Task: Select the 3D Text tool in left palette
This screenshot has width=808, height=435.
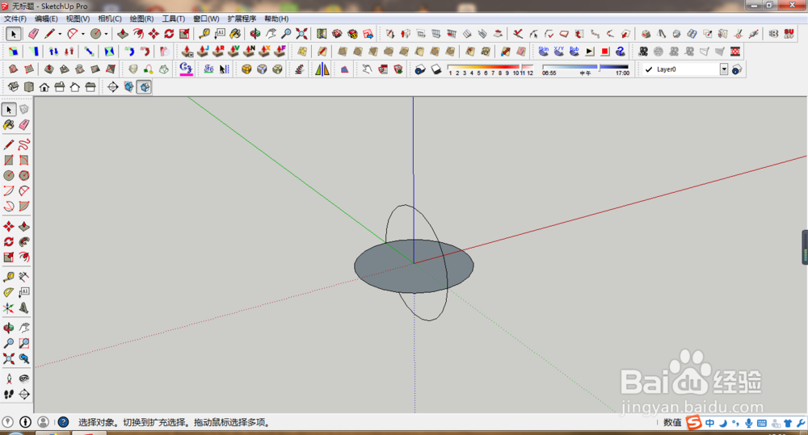Action: pyautogui.click(x=24, y=307)
